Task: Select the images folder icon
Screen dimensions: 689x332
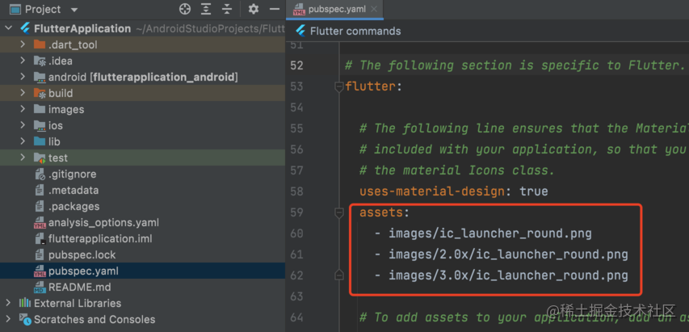Action: tap(40, 109)
